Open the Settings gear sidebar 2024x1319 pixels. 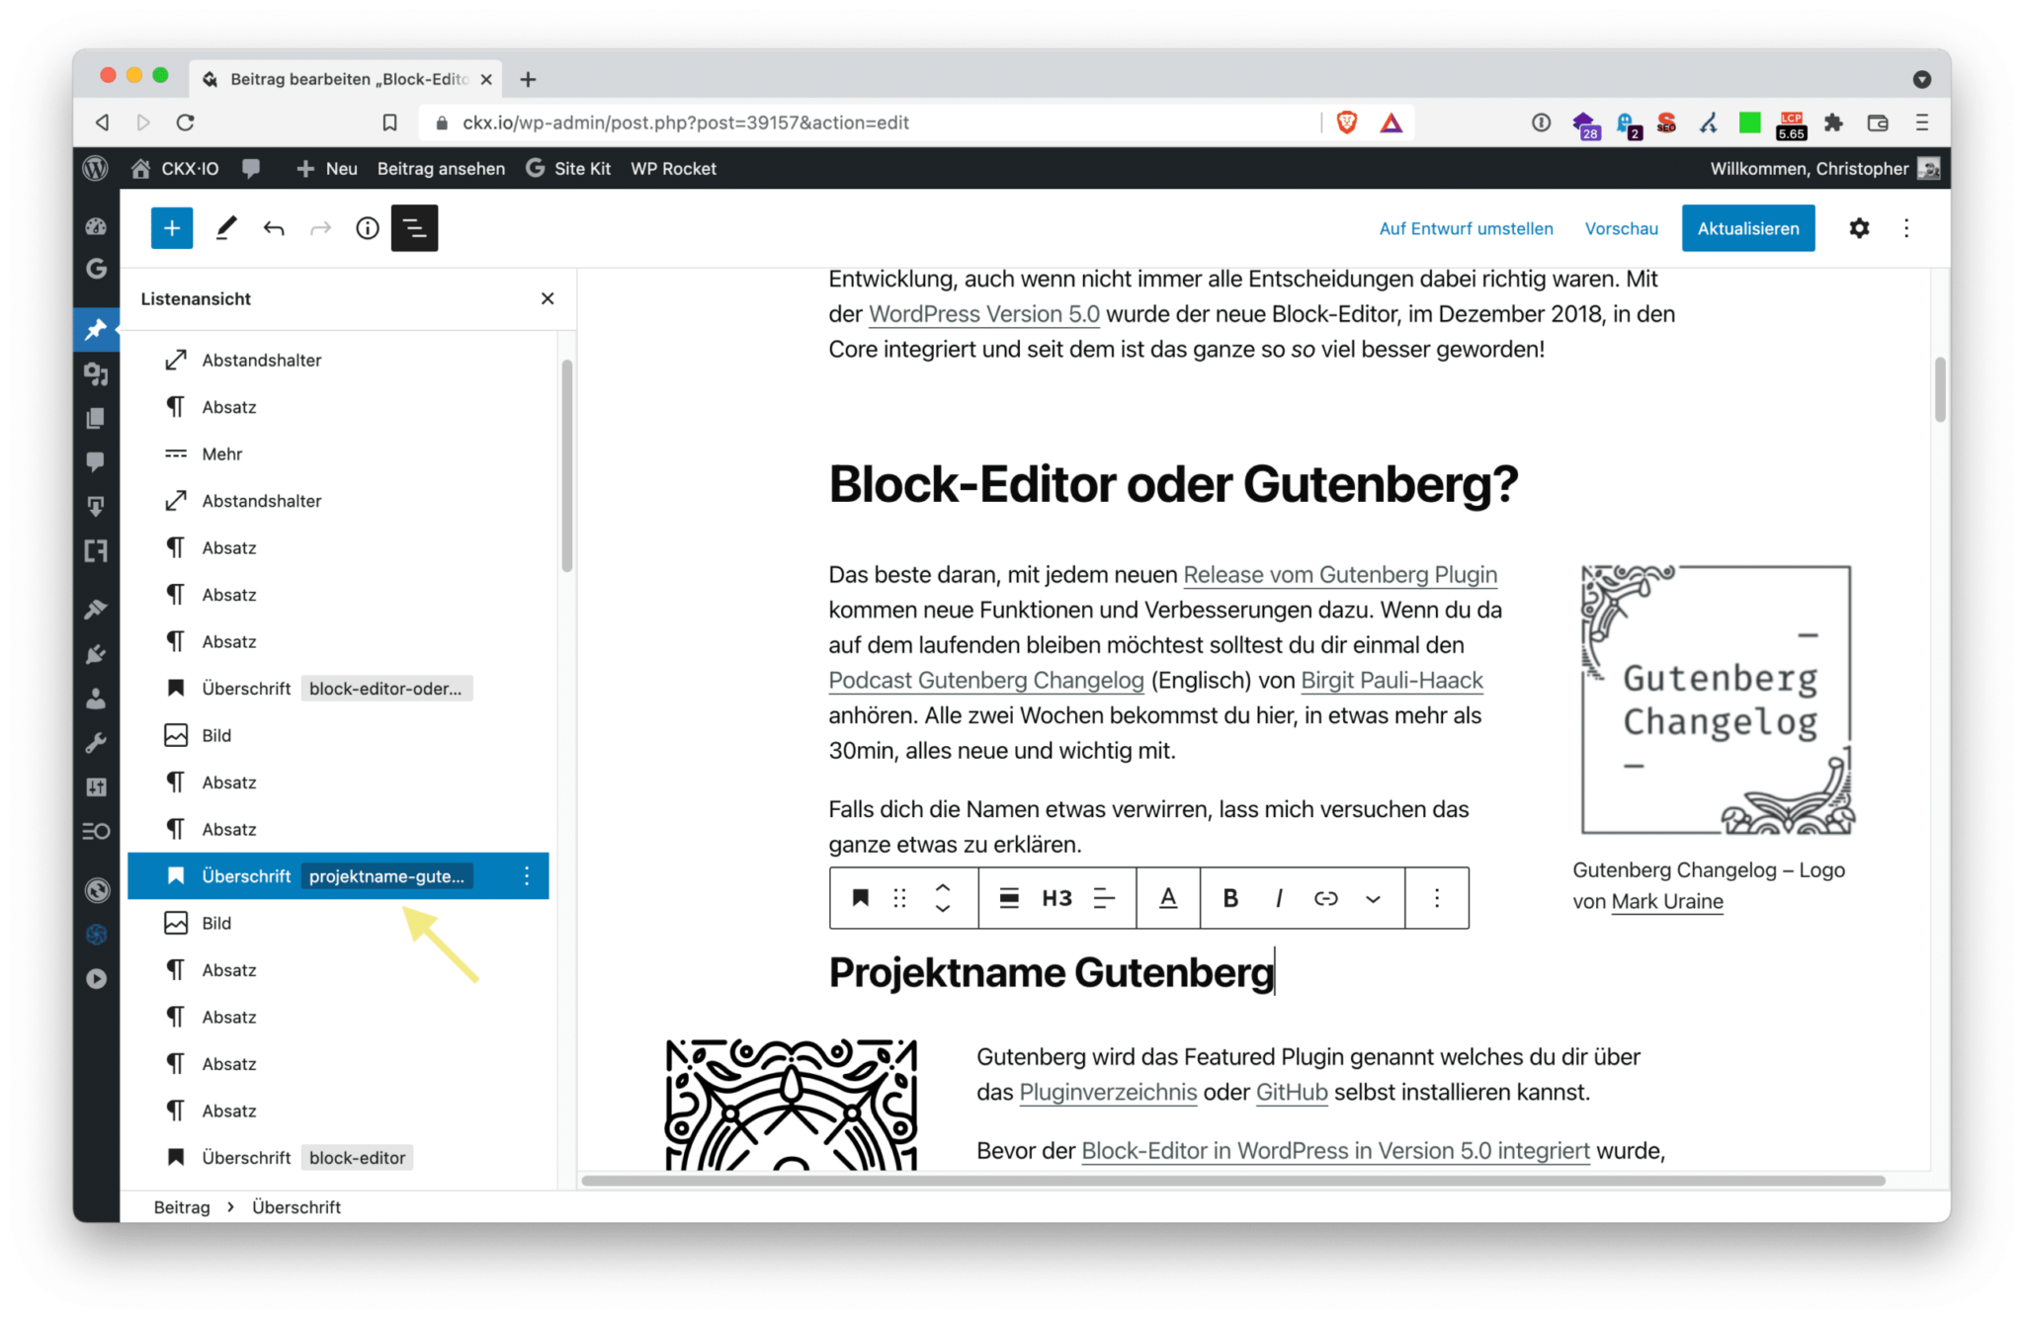[1858, 228]
